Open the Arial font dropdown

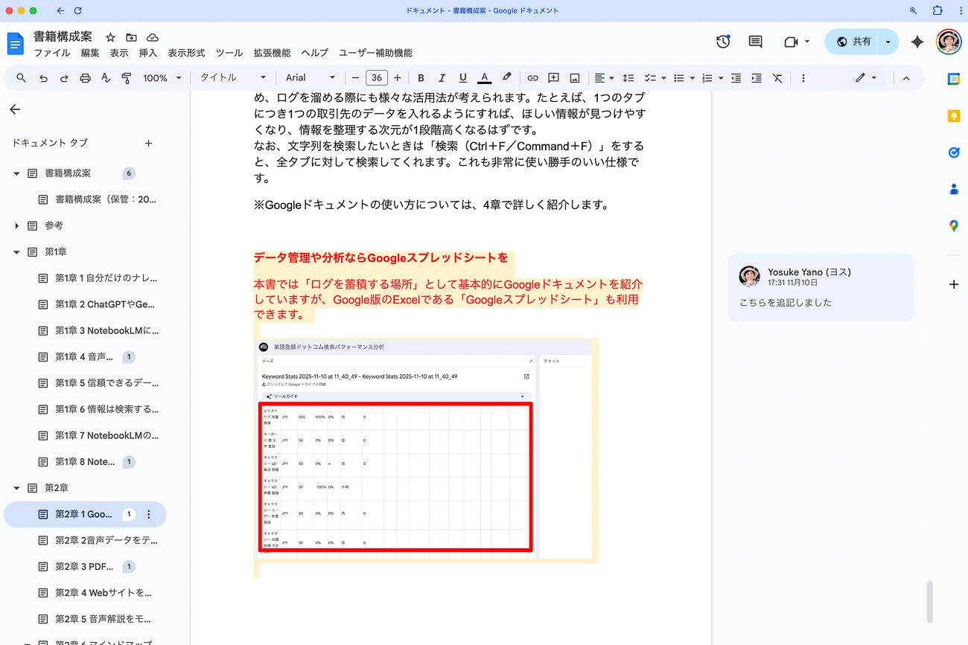coord(311,78)
